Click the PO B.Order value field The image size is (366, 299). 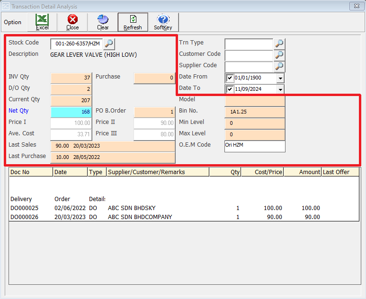coord(154,112)
